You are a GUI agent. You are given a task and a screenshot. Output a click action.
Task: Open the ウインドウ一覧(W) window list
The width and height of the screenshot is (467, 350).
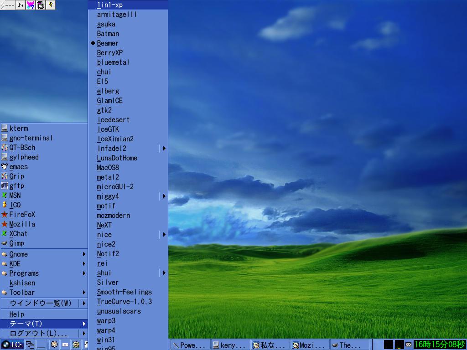(x=41, y=304)
